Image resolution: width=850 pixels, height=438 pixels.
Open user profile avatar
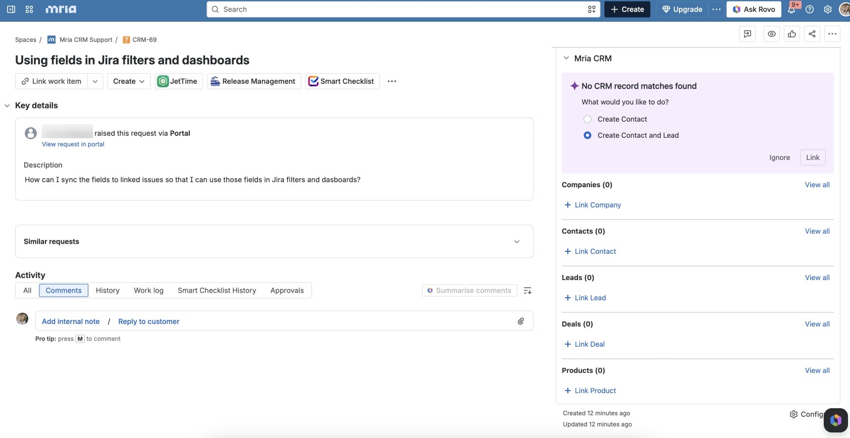point(844,9)
